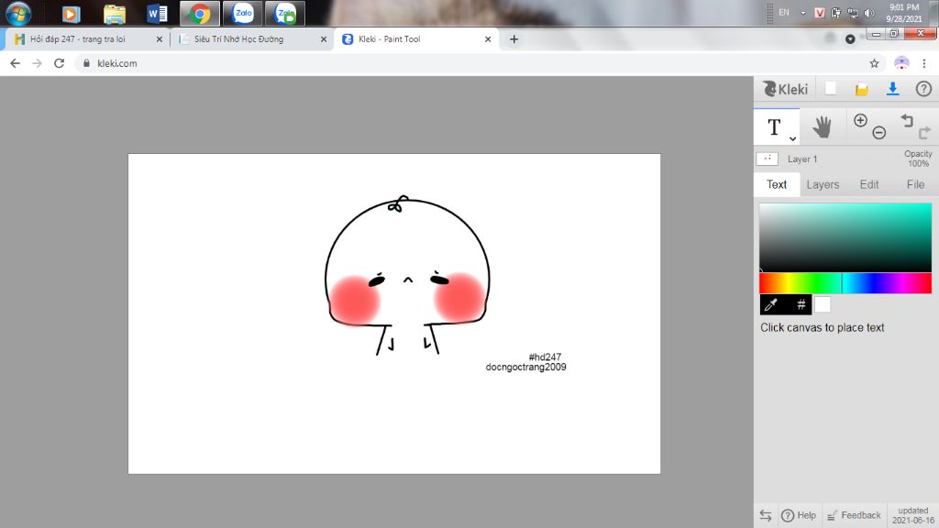Image resolution: width=939 pixels, height=528 pixels.
Task: Click the kleki.com address bar
Action: coord(479,63)
